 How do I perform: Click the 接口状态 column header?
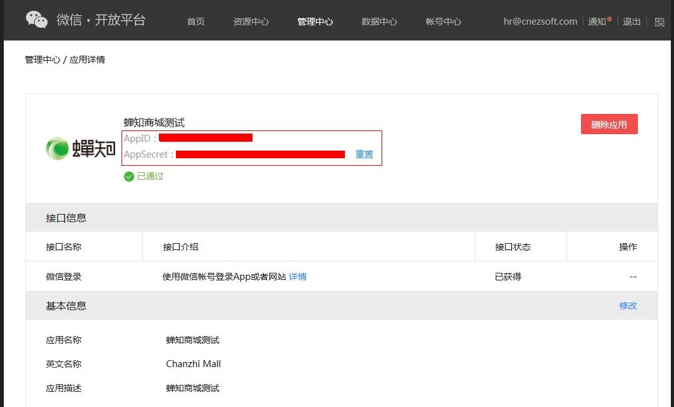click(x=513, y=247)
